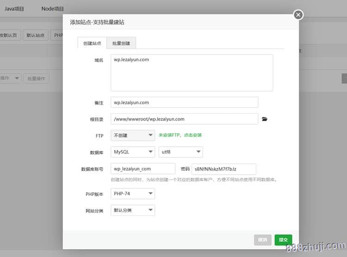The image size is (347, 257).
Task: Click the background 默认站点 button
Action: [x=36, y=36]
